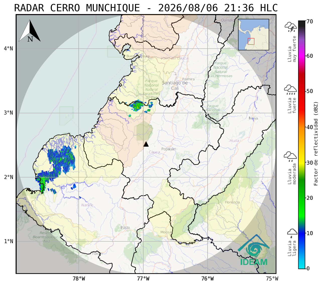This screenshot has width=329, height=285.
Task: Pick the 10 dBZ blue color on scale
Action: pos(302,233)
